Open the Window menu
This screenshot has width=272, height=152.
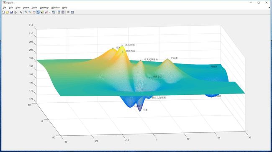click(56, 8)
